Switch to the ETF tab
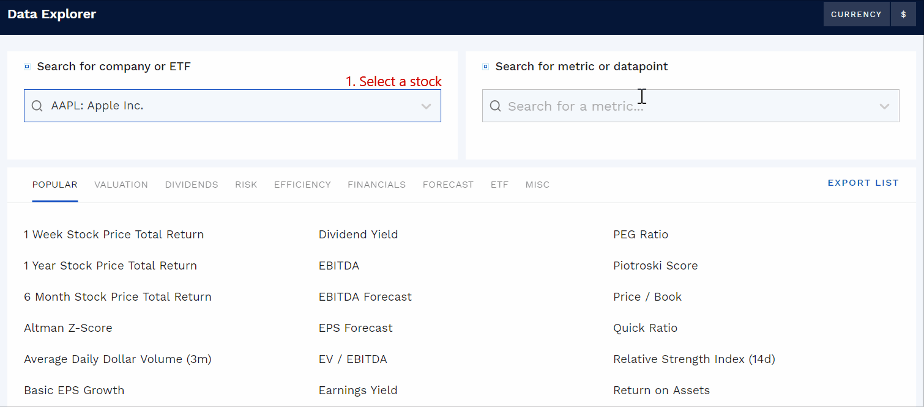 (x=499, y=185)
